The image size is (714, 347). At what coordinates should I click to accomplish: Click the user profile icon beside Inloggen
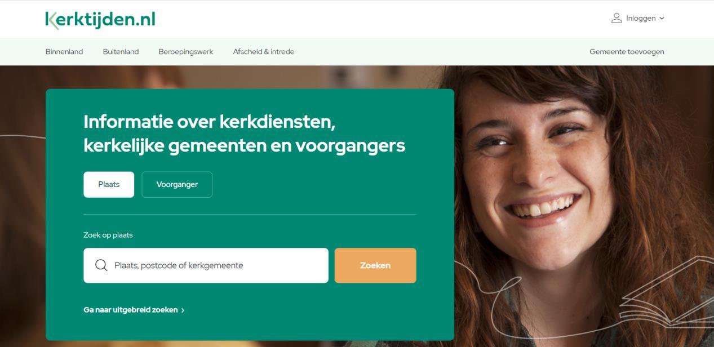click(617, 18)
